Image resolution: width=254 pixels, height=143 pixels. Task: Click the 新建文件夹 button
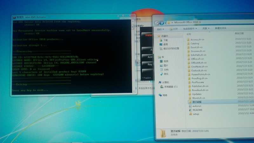pyautogui.click(x=220, y=28)
